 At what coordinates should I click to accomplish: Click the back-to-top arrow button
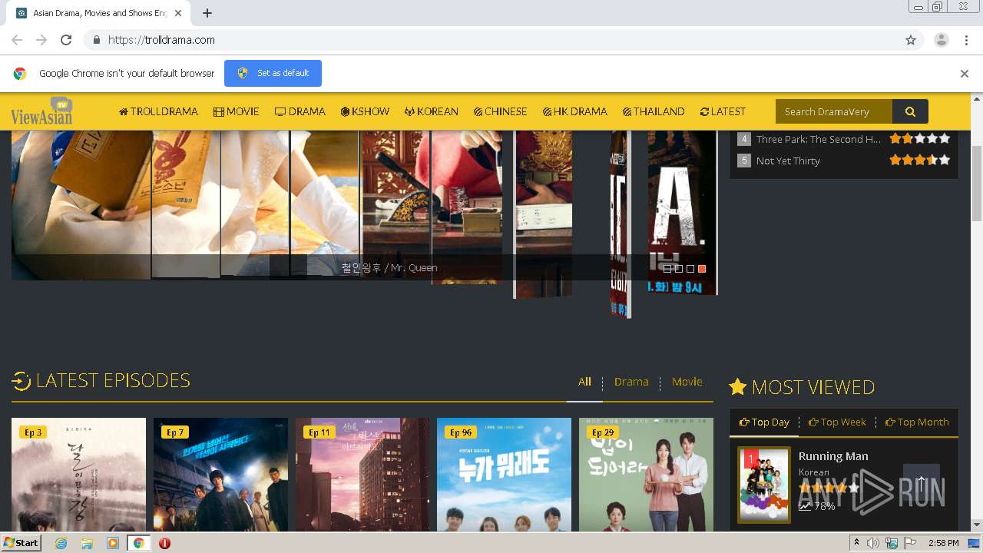(922, 483)
